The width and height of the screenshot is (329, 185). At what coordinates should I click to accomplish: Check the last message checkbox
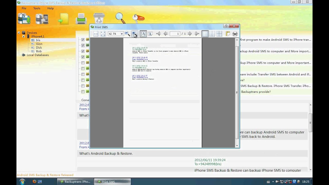(83, 92)
